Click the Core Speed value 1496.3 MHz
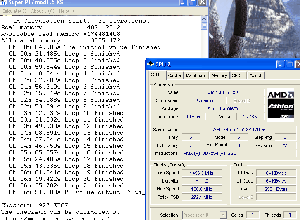This screenshot has width=300, height=220. 202,173
